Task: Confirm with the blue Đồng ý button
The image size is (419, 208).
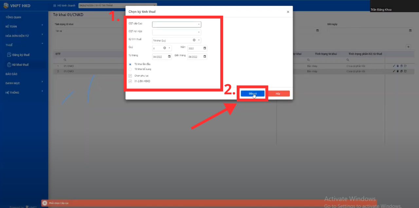Action: coord(252,94)
